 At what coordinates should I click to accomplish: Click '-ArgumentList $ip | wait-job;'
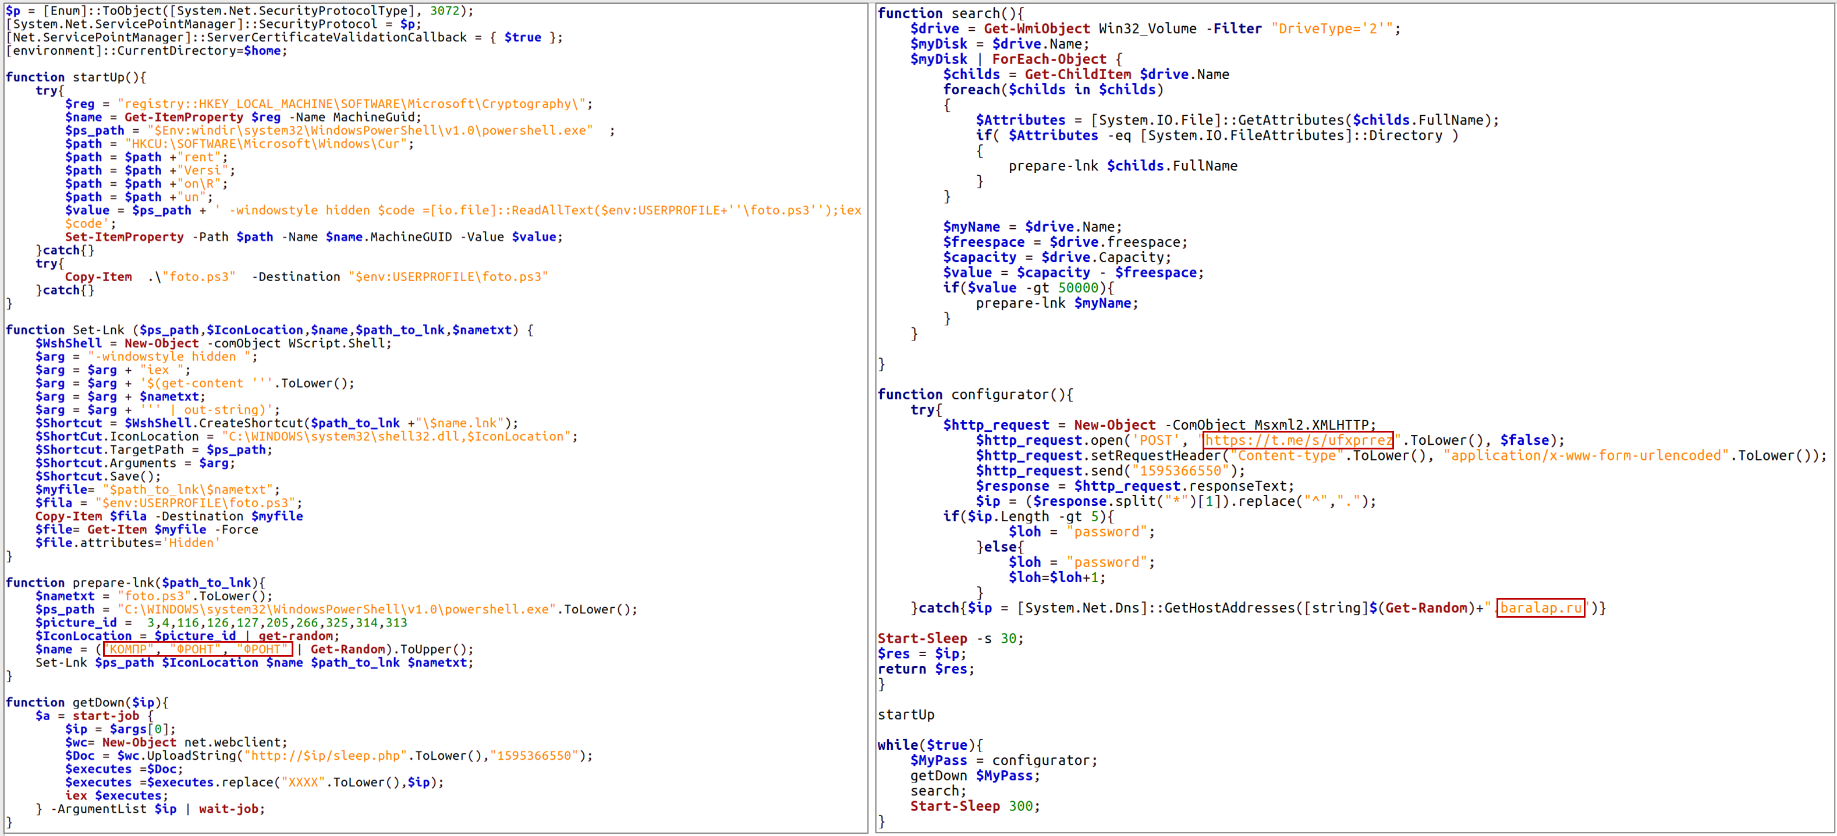158,809
